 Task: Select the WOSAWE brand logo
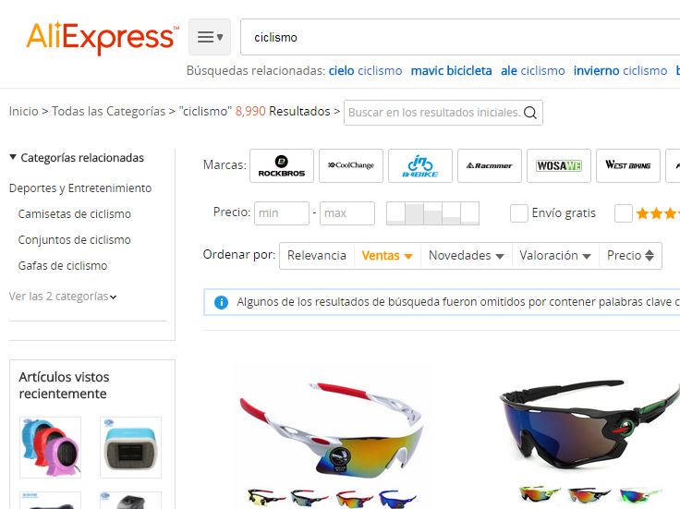pos(559,165)
